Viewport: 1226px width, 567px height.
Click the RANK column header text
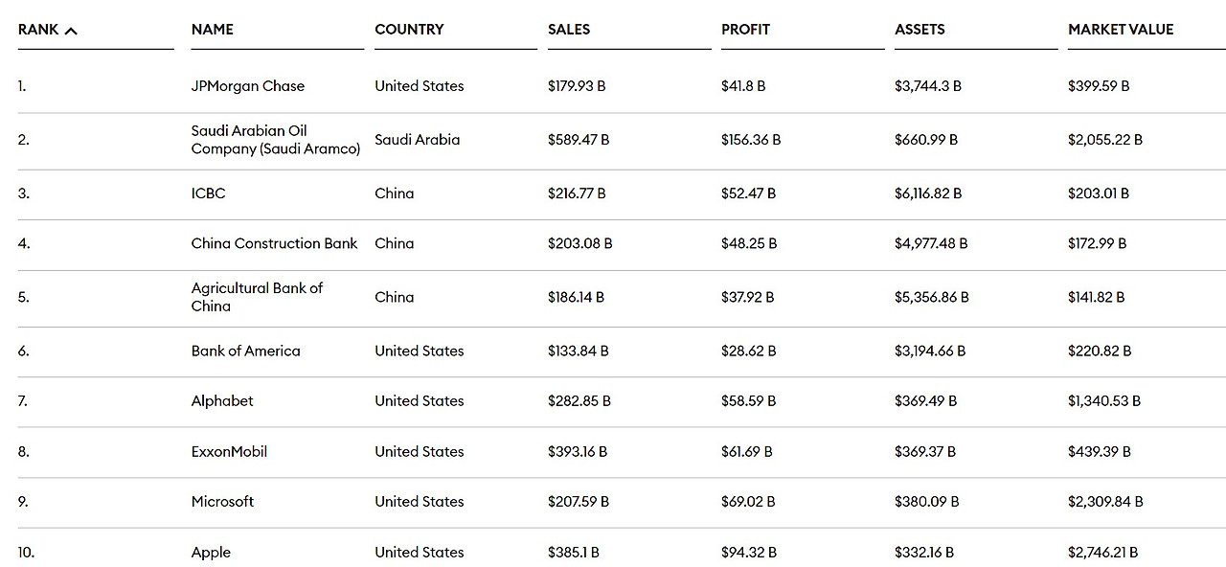tap(38, 30)
